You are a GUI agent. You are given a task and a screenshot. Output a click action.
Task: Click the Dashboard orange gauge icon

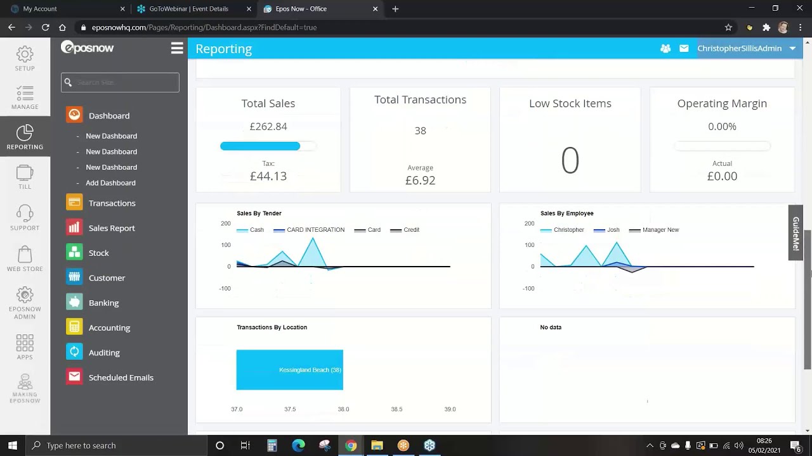click(74, 115)
